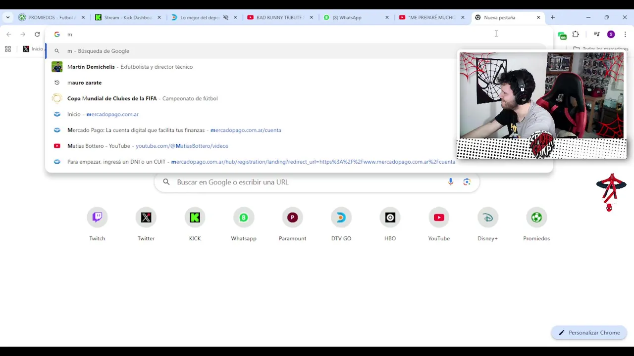The width and height of the screenshot is (634, 356).
Task: Switch to the BAD BUNNY TRIBUTE tab
Action: [x=279, y=17]
